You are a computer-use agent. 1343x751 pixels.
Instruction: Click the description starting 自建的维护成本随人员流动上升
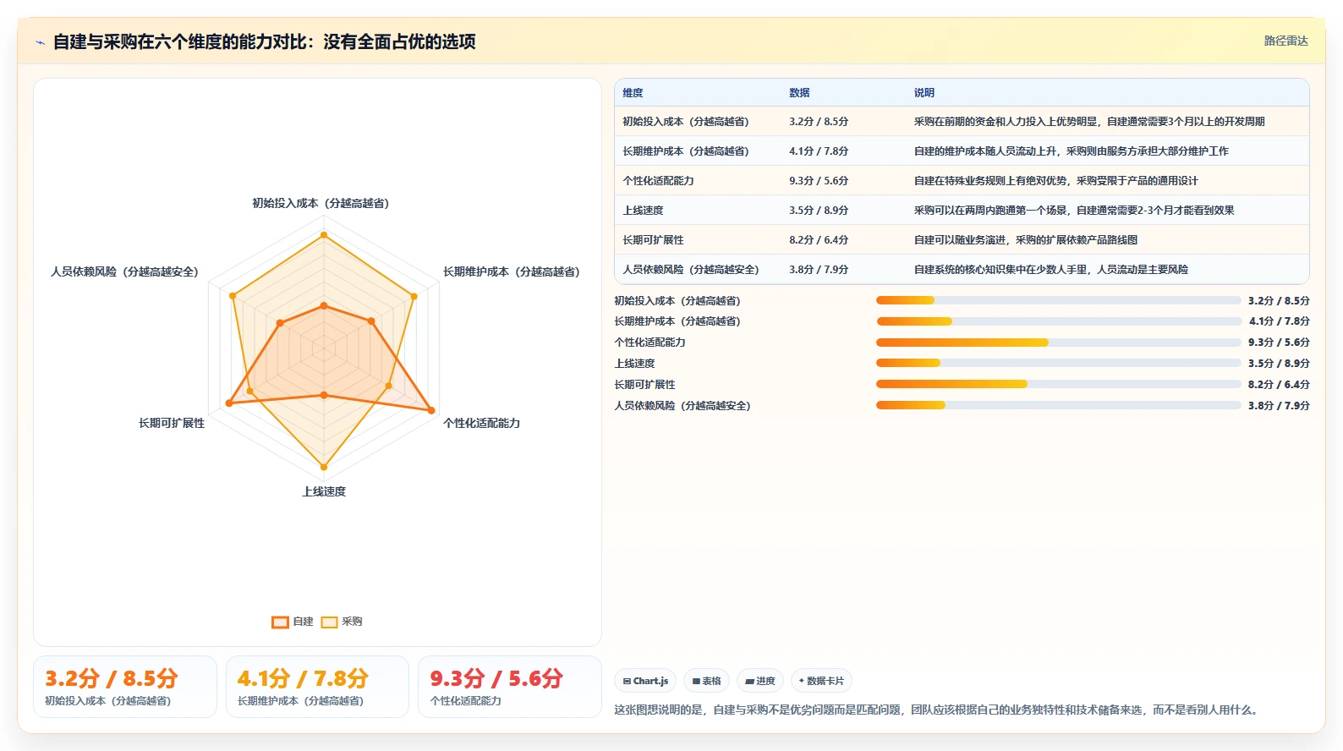click(1072, 151)
